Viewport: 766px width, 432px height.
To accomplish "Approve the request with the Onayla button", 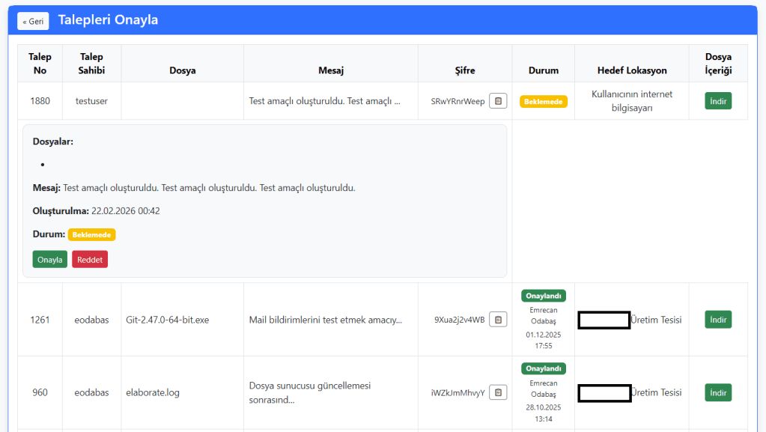I will coord(49,259).
